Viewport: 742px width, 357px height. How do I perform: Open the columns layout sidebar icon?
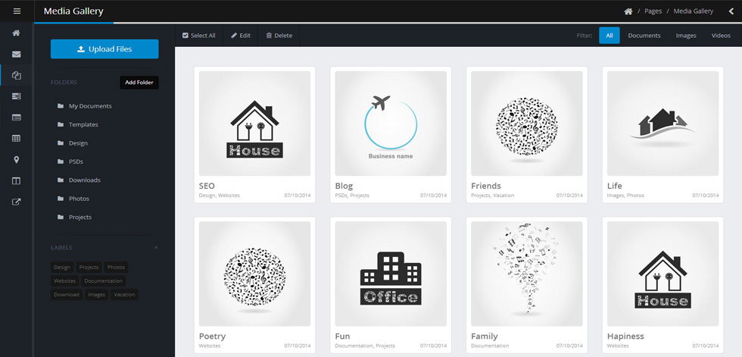17,181
